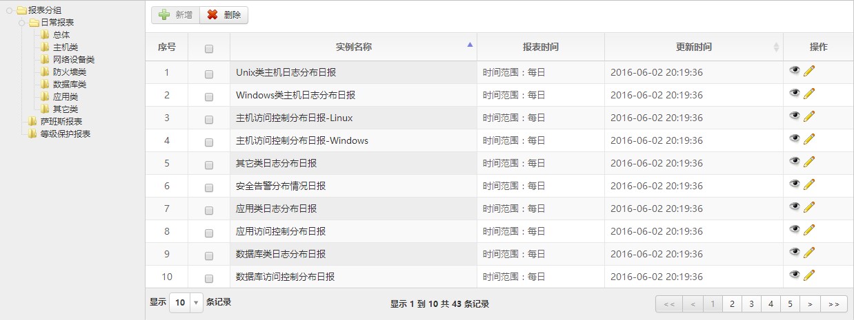Collapse the 报表分组 root node
The width and height of the screenshot is (854, 320).
tap(10, 10)
